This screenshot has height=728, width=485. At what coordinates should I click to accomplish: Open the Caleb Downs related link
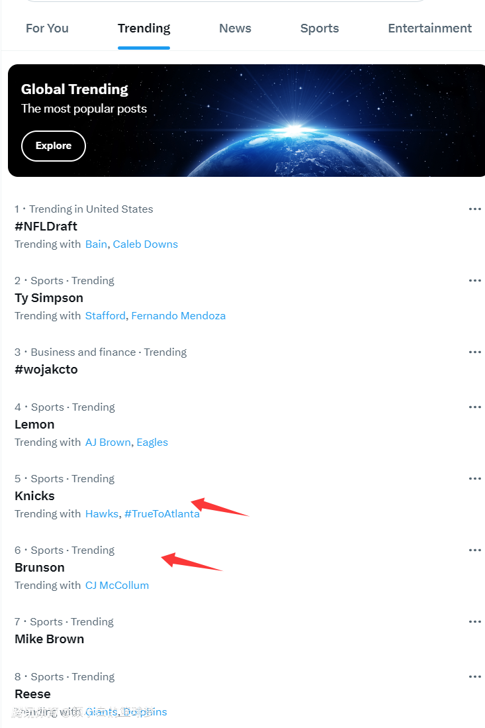[x=146, y=244]
